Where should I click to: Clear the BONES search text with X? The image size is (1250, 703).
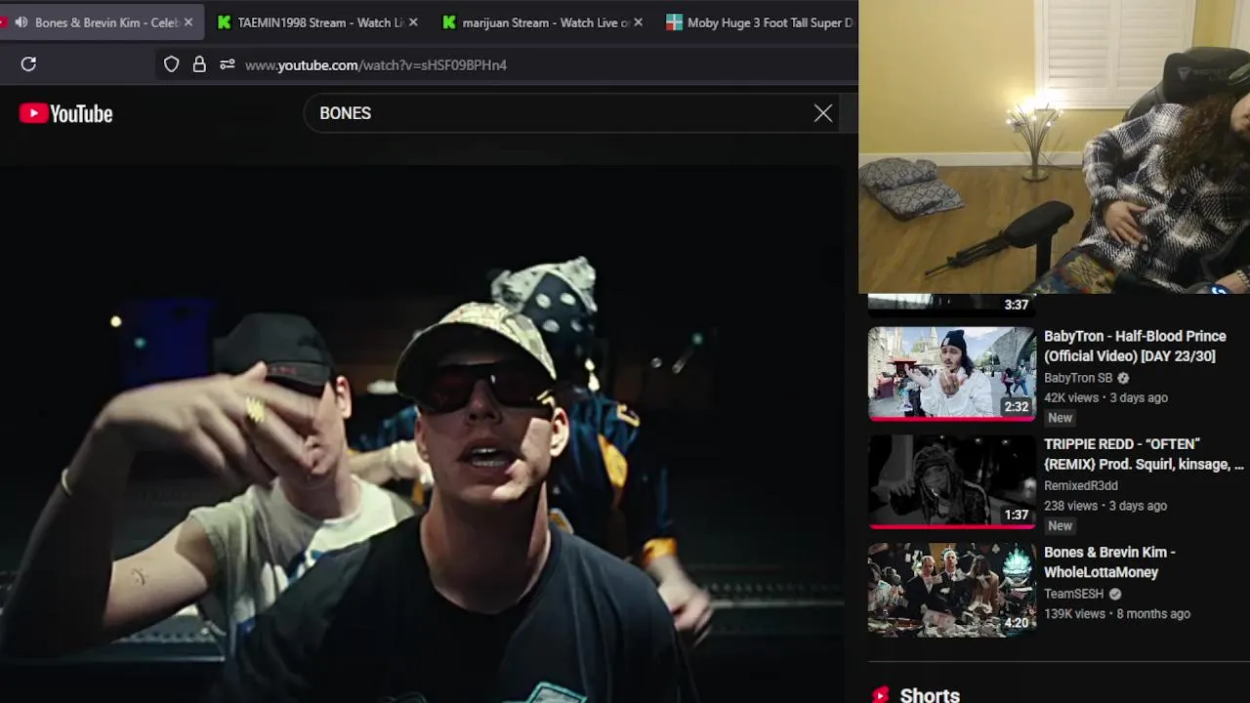[823, 113]
